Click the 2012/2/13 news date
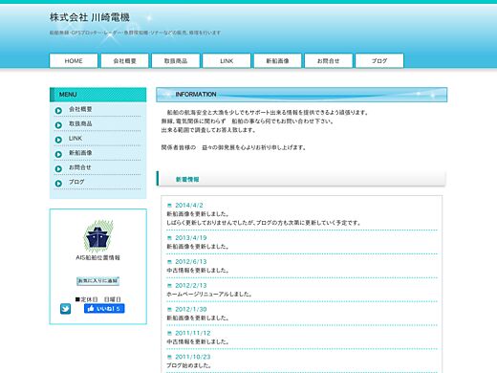This screenshot has width=497, height=373. tap(191, 286)
